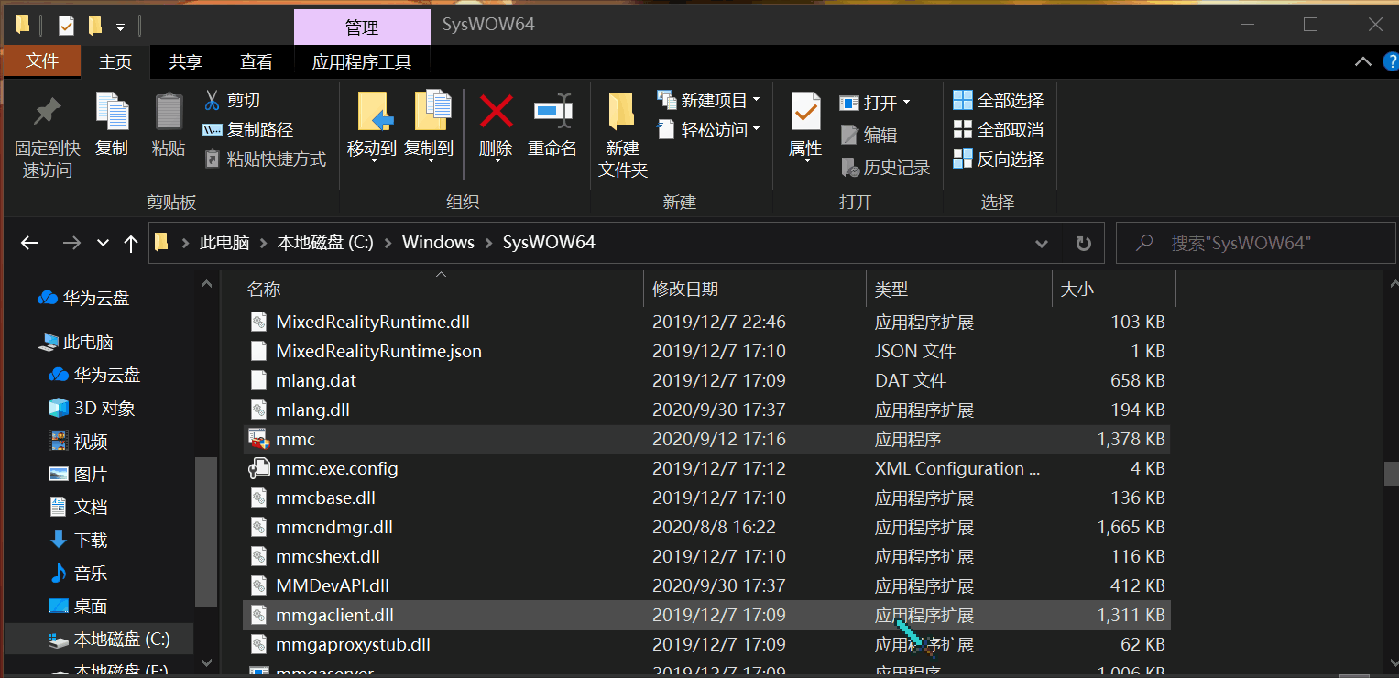The width and height of the screenshot is (1399, 678).
Task: Switch to the View (查看) tab
Action: (x=257, y=61)
